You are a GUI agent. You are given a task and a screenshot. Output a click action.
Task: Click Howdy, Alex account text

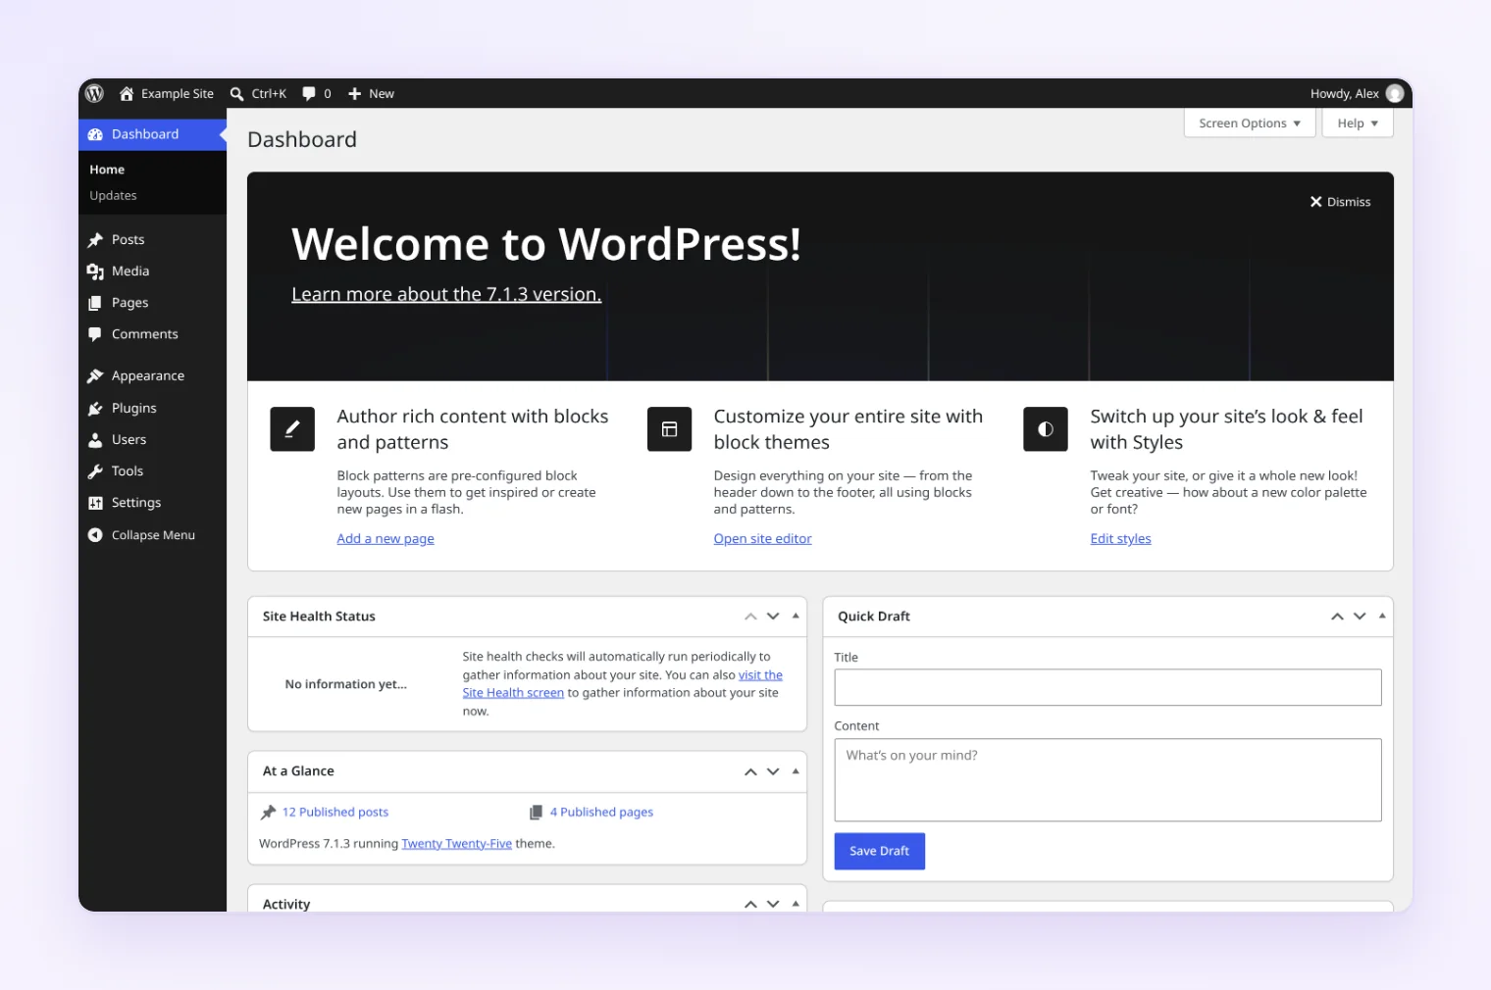[x=1344, y=94]
